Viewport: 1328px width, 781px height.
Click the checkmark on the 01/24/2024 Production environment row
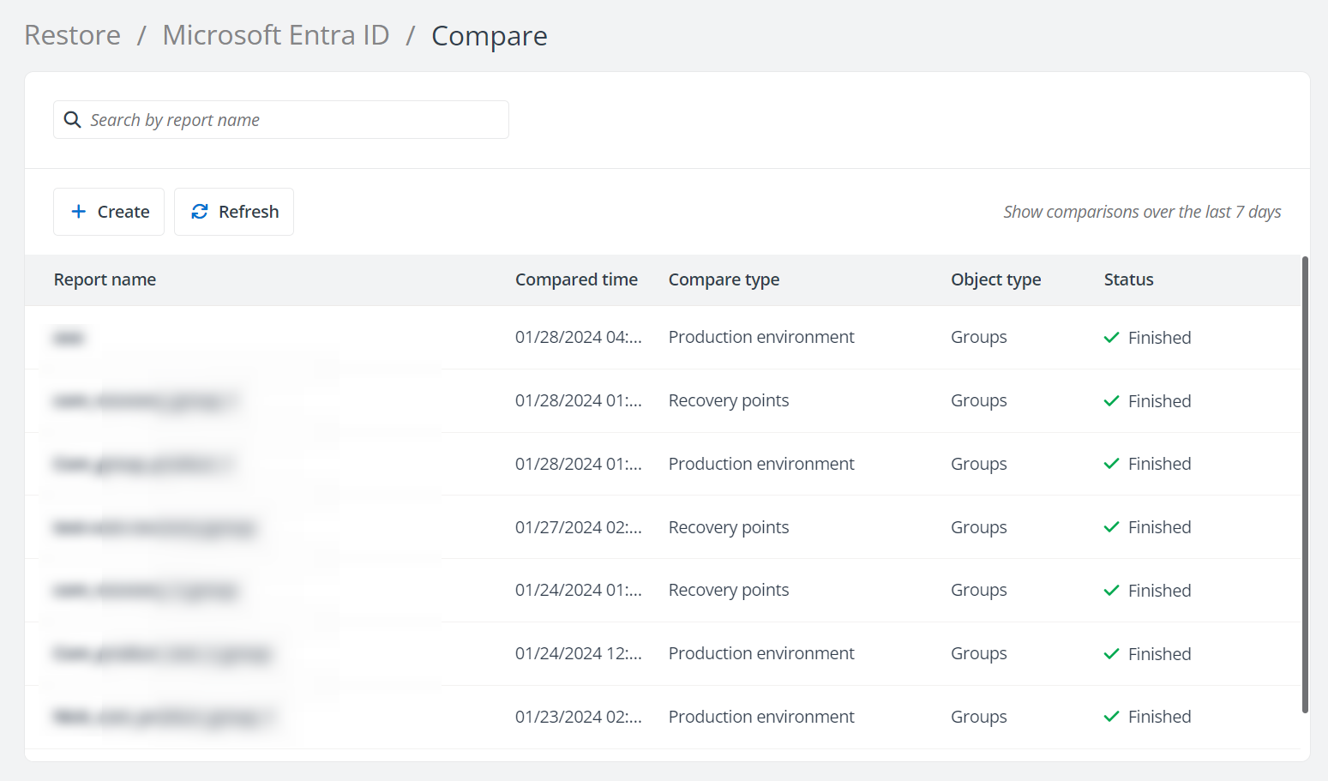[1111, 653]
